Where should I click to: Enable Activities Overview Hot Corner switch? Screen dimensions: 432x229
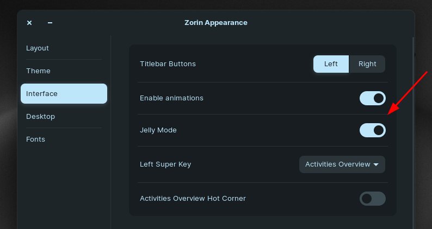click(x=373, y=199)
